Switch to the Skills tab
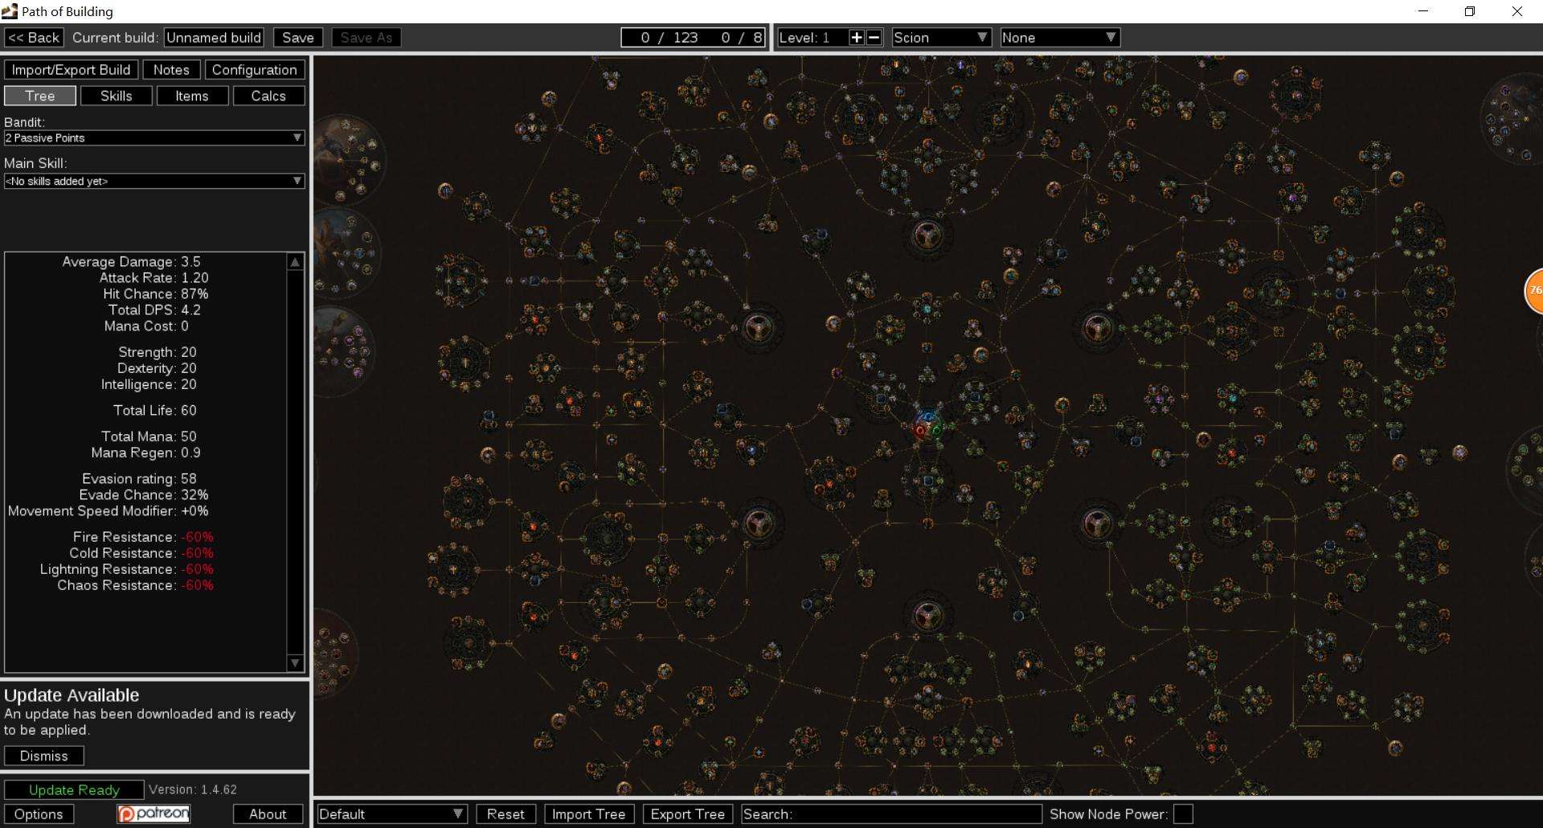Screen dimensions: 1543x828 click(x=116, y=96)
